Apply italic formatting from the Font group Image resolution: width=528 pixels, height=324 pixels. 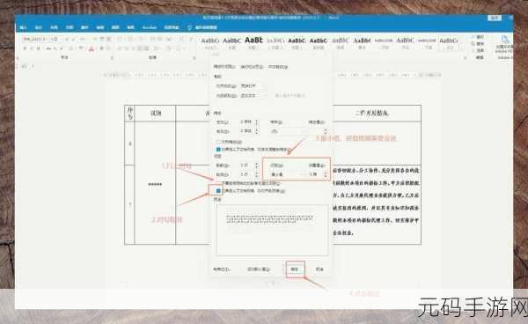click(x=32, y=48)
